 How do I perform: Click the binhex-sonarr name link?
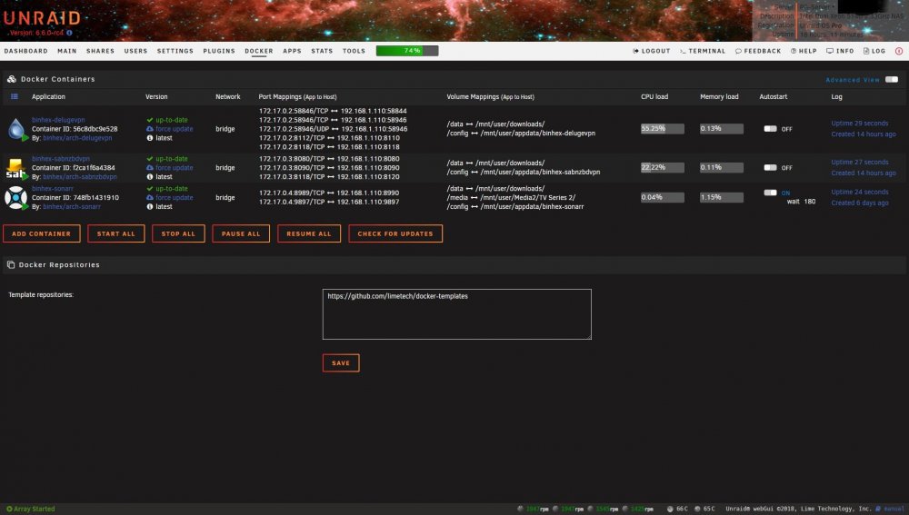coord(52,189)
